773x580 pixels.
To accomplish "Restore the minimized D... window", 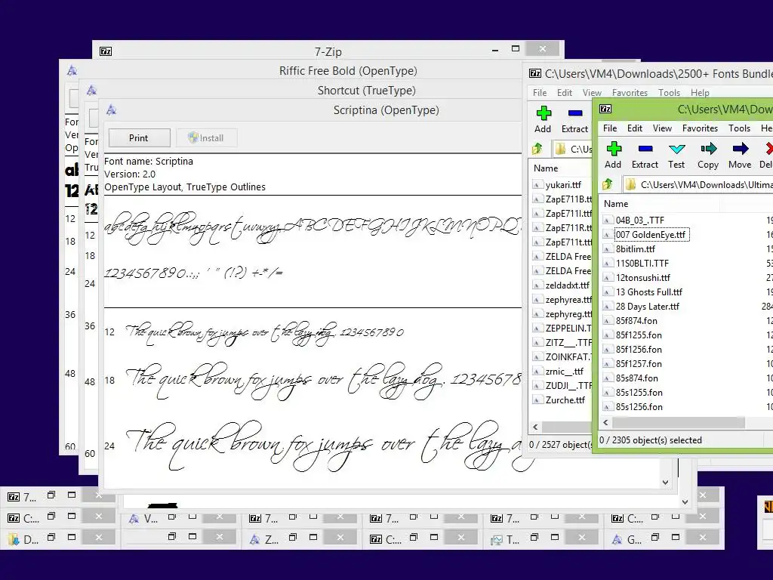I will click(x=51, y=537).
